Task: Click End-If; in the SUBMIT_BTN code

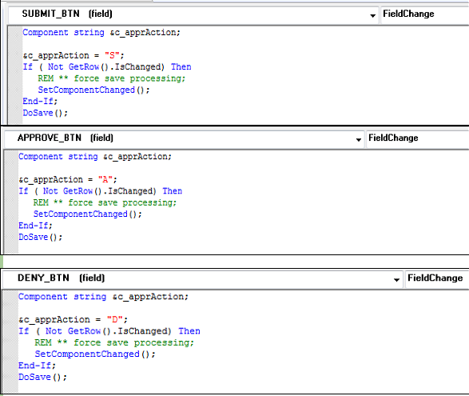Action: [40, 102]
